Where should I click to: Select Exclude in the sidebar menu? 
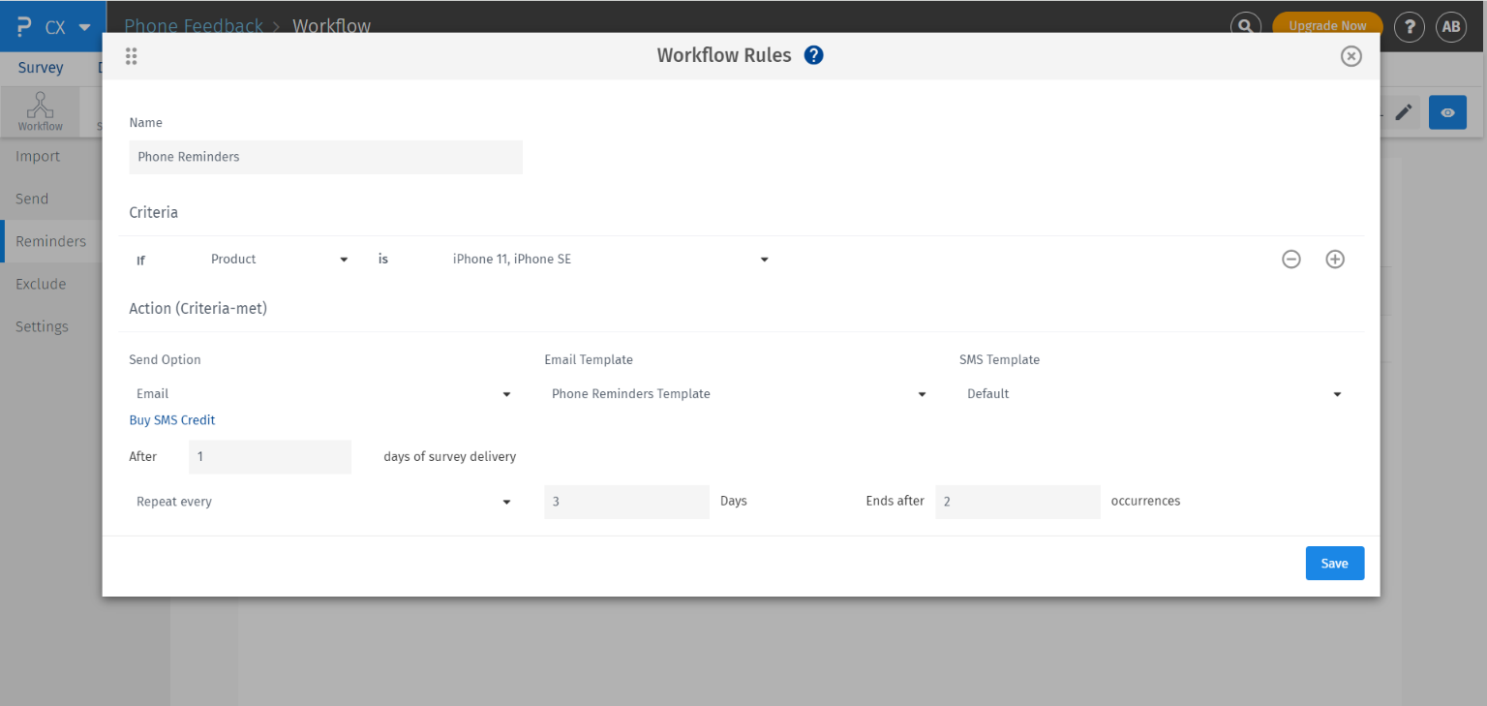pyautogui.click(x=41, y=283)
